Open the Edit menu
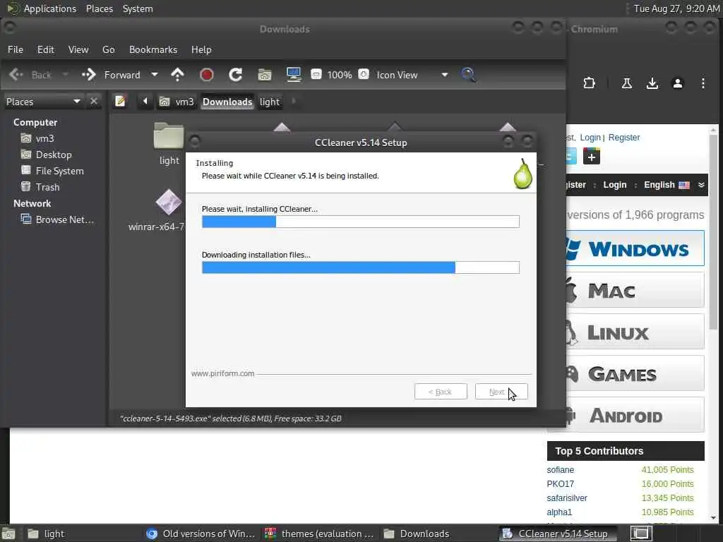Screen dimensions: 723x542 [46, 49]
